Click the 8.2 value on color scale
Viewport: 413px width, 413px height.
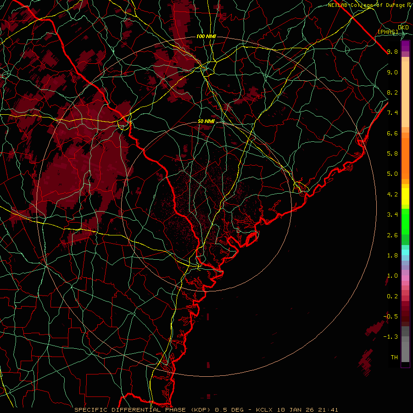tap(392, 92)
